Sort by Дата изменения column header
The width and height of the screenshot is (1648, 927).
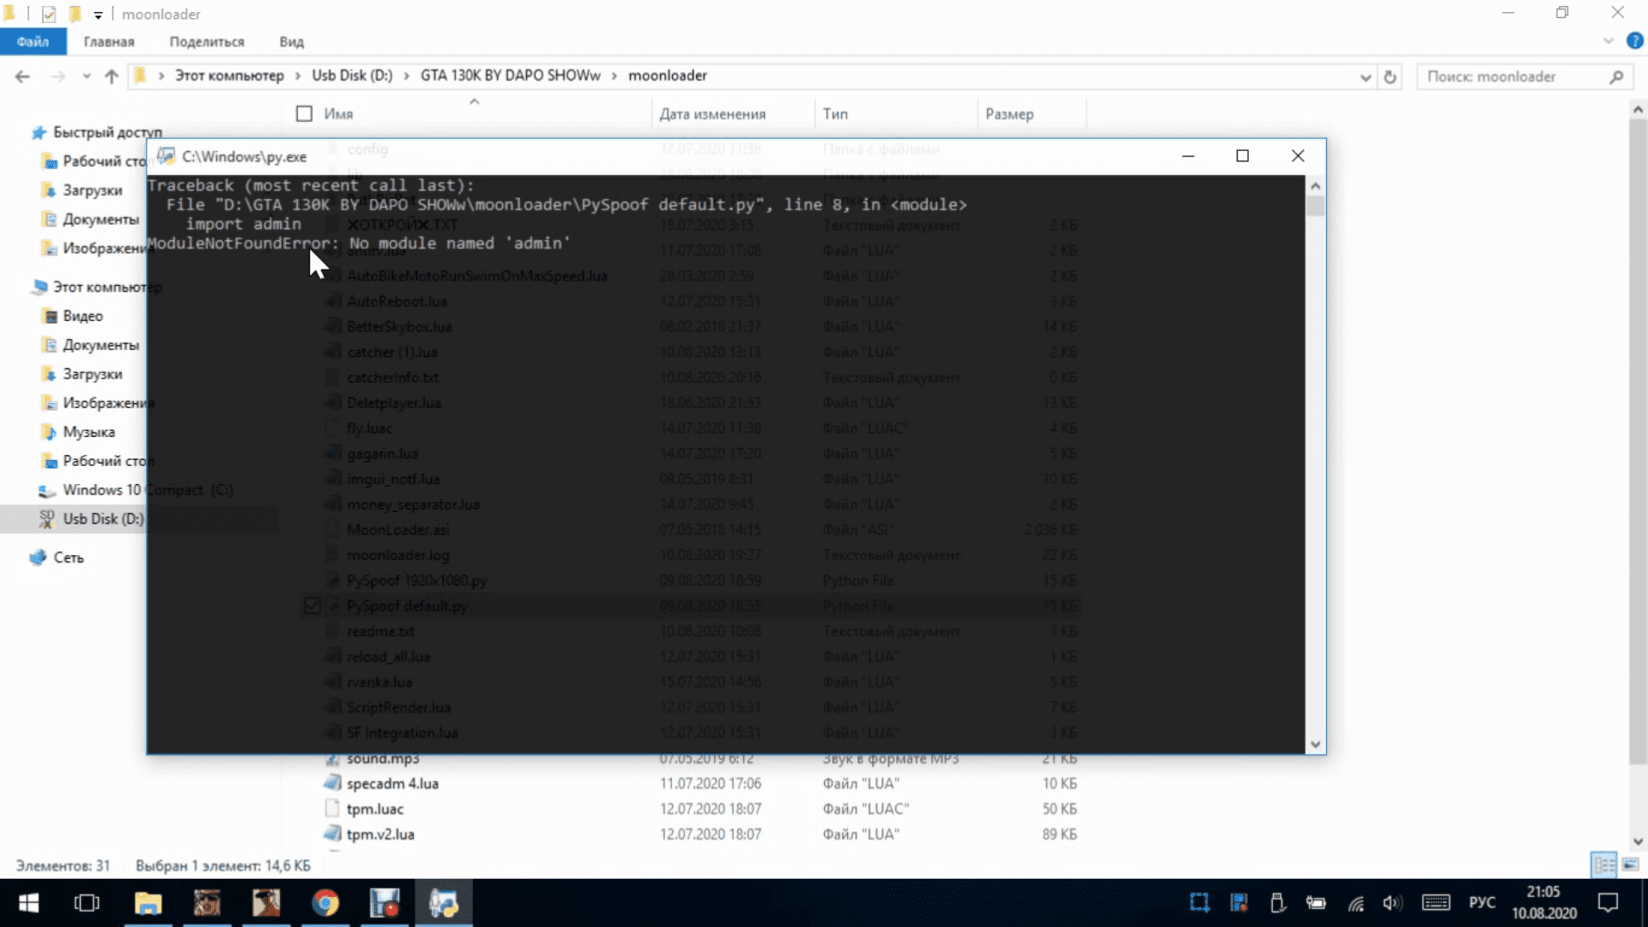click(712, 113)
